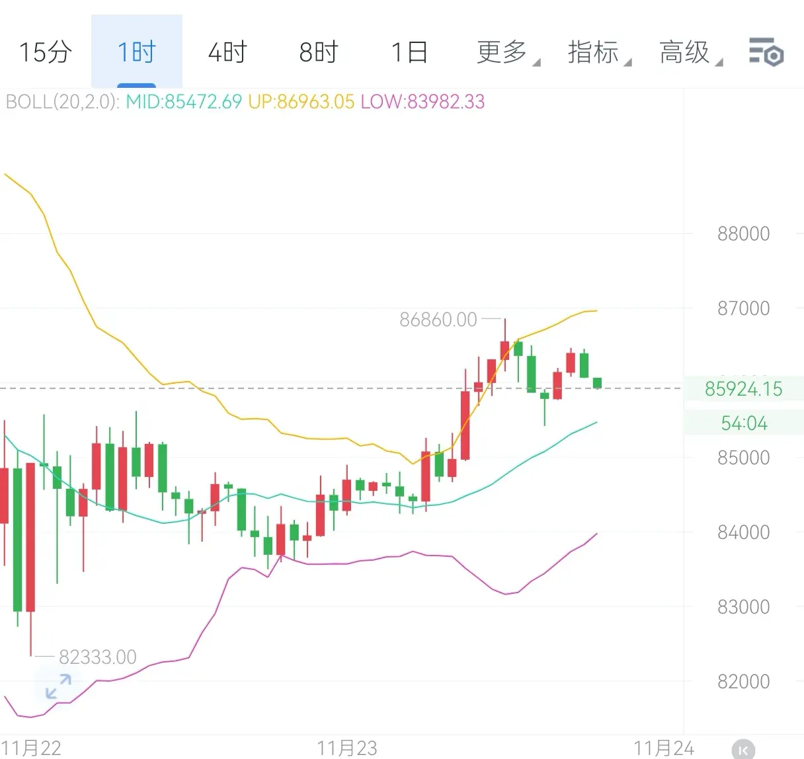Click the 11月24 date axis label

click(664, 748)
